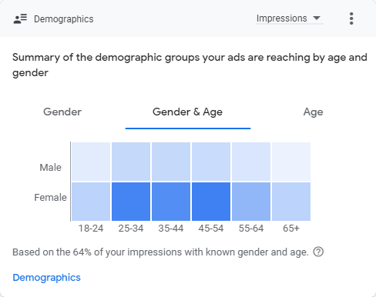Open the Demographics link at bottom
376x297 pixels.
coord(46,278)
